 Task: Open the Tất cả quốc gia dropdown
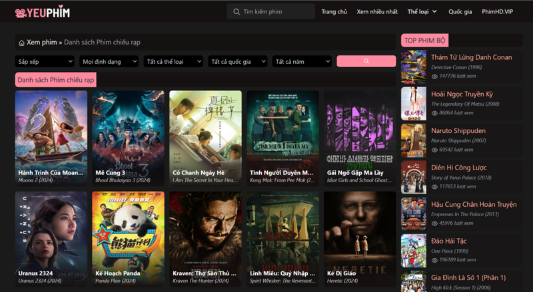[237, 61]
